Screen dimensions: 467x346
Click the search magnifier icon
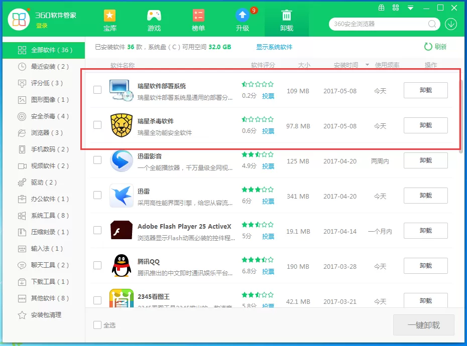point(432,24)
